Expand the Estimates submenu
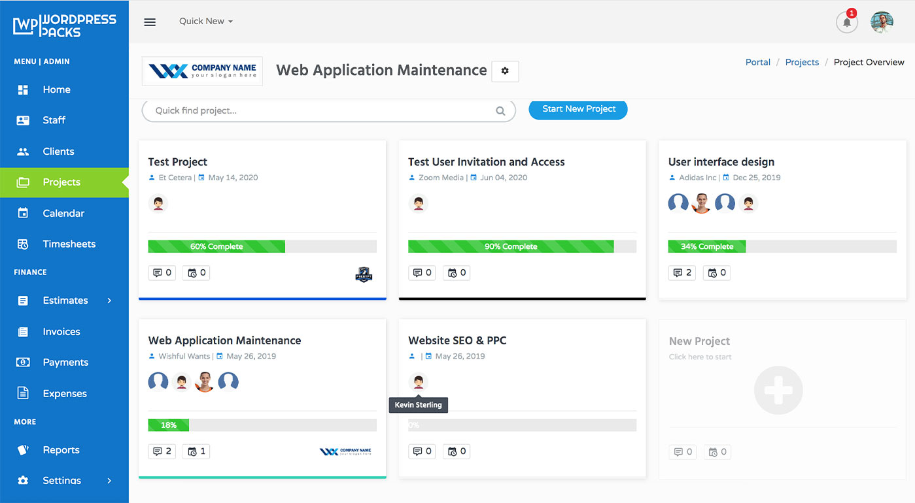915x503 pixels. [109, 300]
